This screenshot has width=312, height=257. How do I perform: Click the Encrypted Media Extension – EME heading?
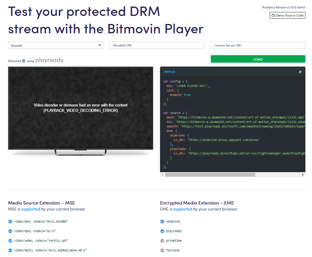(197, 203)
